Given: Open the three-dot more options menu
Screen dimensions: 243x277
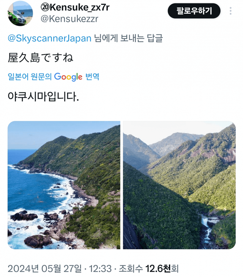Looking at the screenshot, I should [x=230, y=11].
